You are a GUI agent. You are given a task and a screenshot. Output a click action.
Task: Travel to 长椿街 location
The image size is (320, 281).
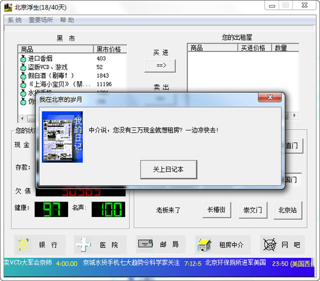pyautogui.click(x=216, y=210)
